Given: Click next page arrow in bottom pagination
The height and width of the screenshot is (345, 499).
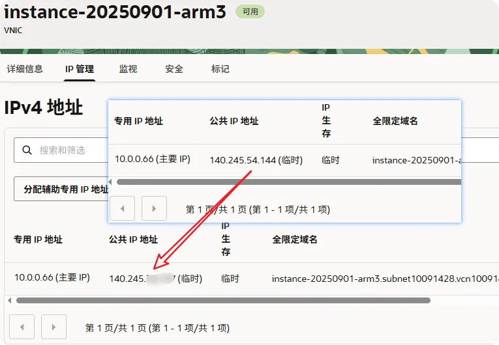Looking at the screenshot, I should [53, 327].
